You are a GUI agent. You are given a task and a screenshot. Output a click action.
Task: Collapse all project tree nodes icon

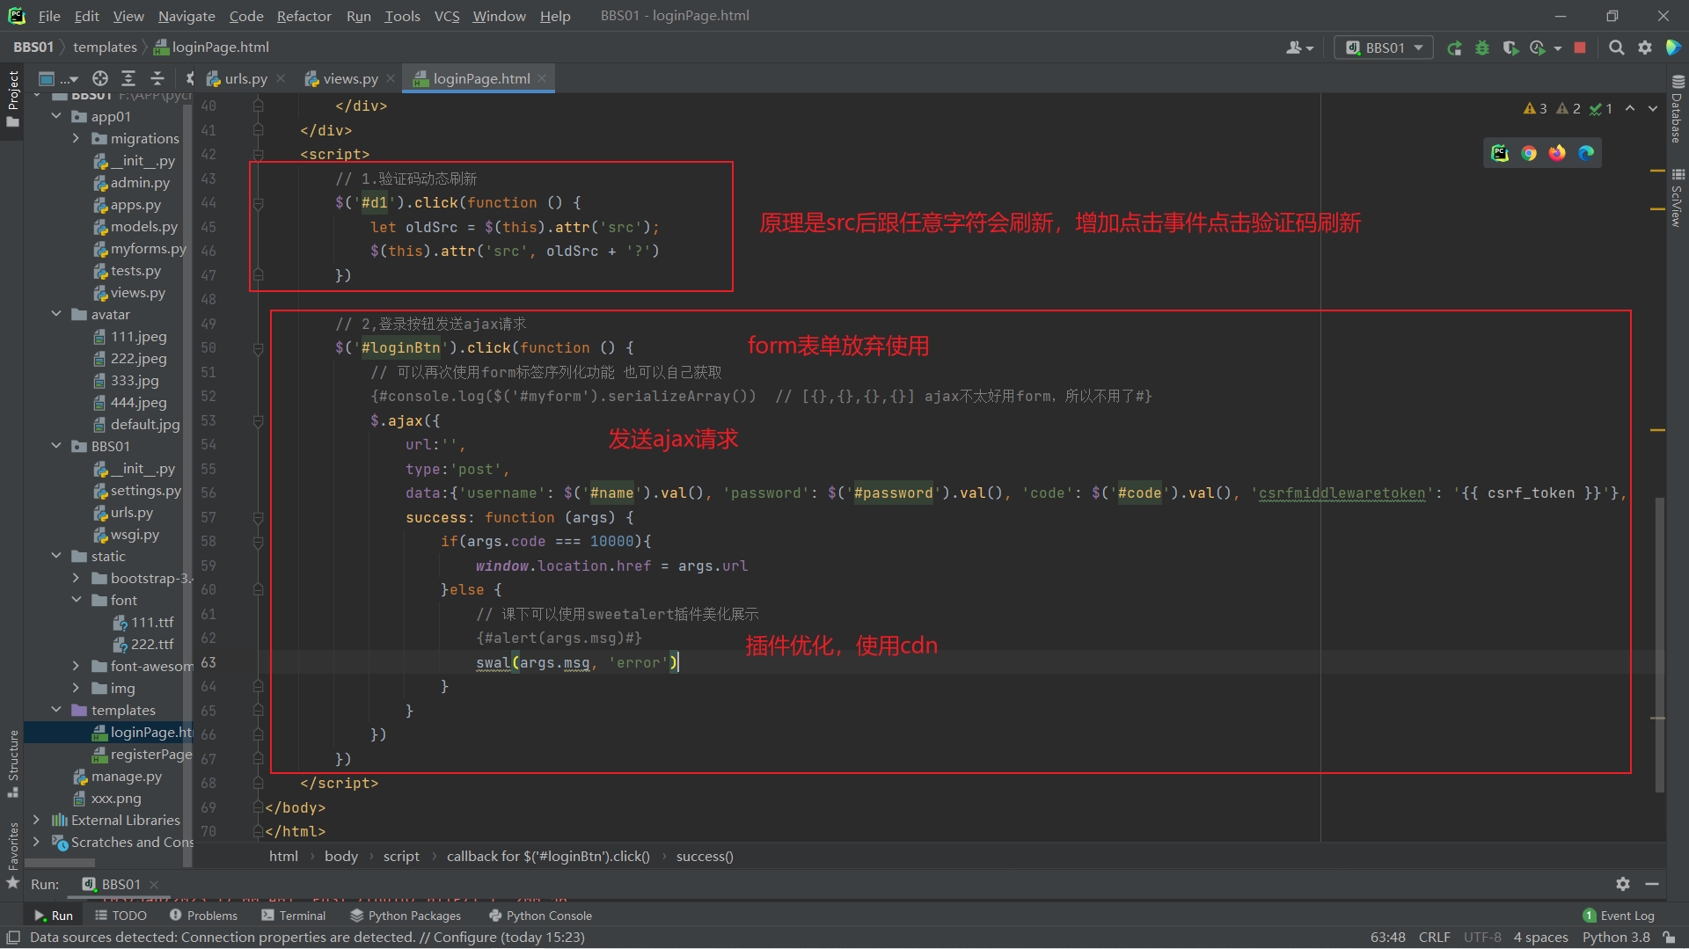coord(157,78)
